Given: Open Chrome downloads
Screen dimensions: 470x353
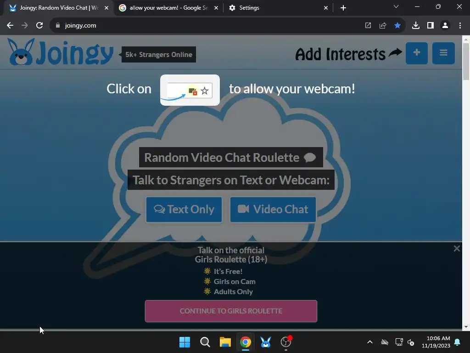Looking at the screenshot, I should tap(415, 26).
